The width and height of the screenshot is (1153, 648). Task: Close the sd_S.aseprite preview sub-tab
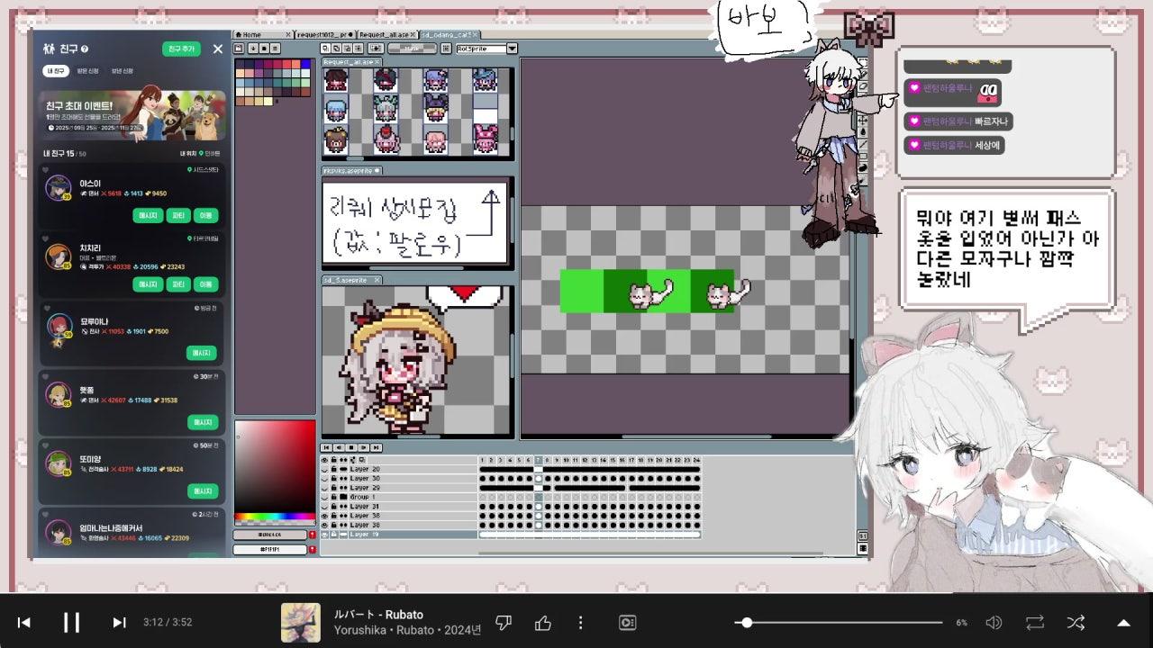point(377,280)
